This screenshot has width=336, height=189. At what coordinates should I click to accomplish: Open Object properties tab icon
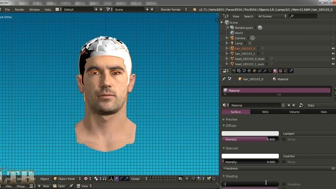(254, 71)
